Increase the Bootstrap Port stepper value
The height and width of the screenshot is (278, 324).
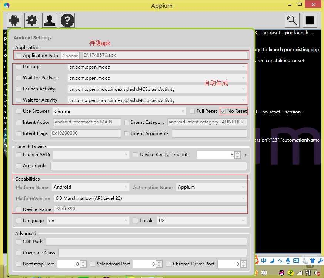click(x=83, y=262)
